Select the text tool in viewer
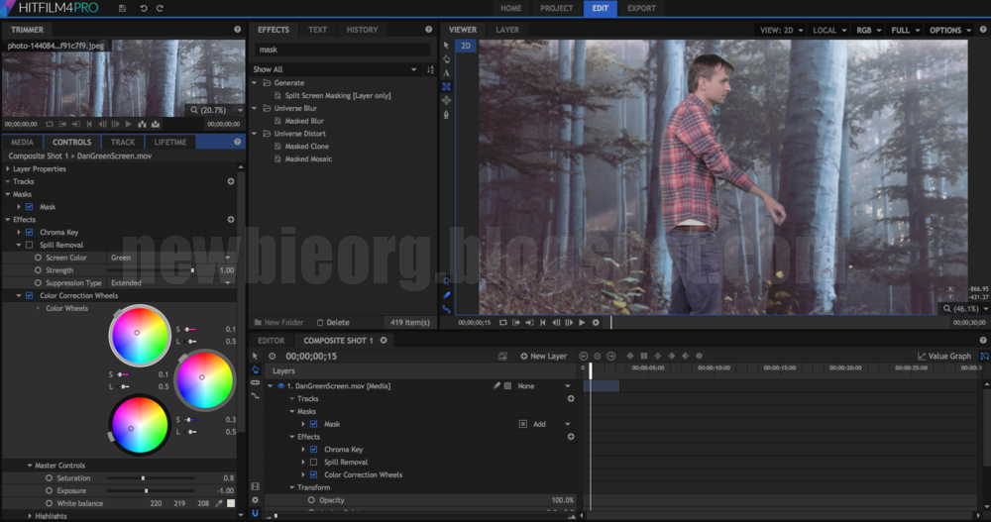Image resolution: width=991 pixels, height=522 pixels. click(446, 72)
